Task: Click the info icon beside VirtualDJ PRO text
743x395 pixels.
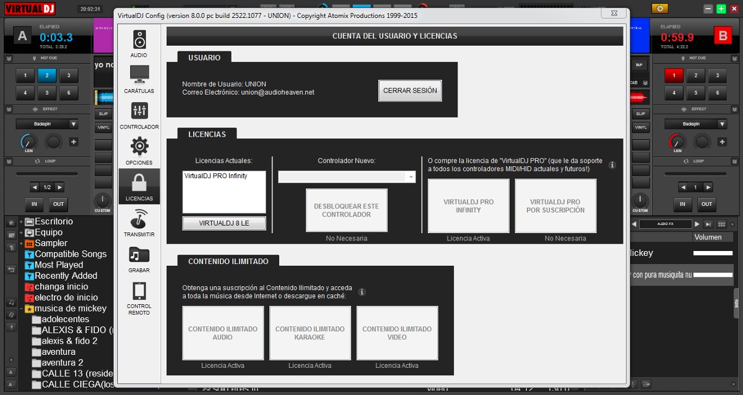Action: pyautogui.click(x=612, y=165)
